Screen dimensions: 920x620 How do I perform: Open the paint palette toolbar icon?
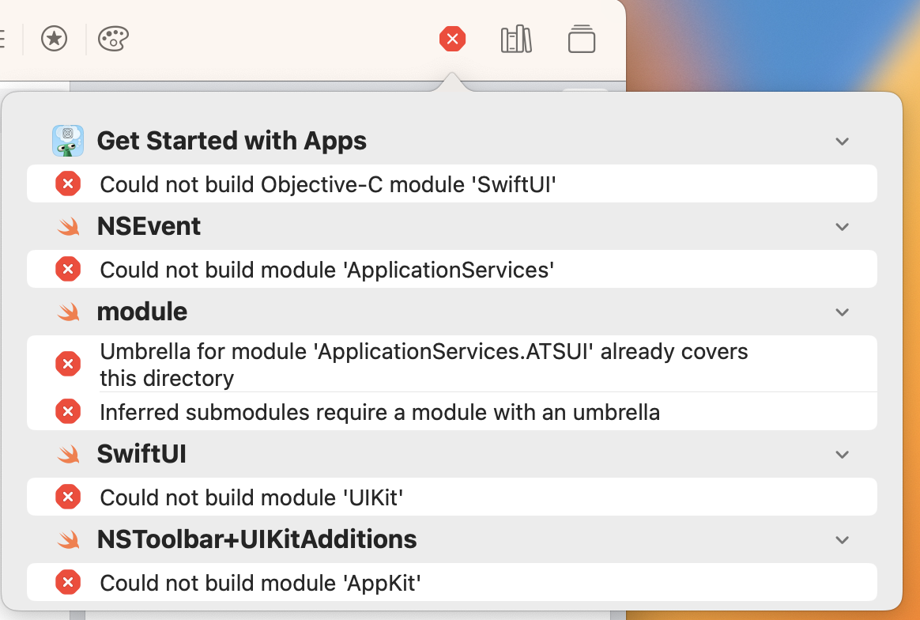click(x=113, y=39)
